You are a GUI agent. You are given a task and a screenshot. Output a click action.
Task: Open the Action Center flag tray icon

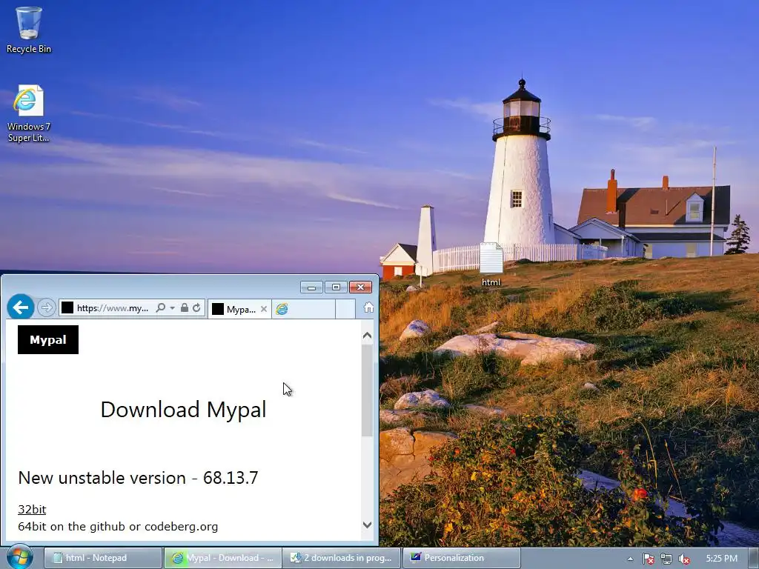click(x=648, y=559)
